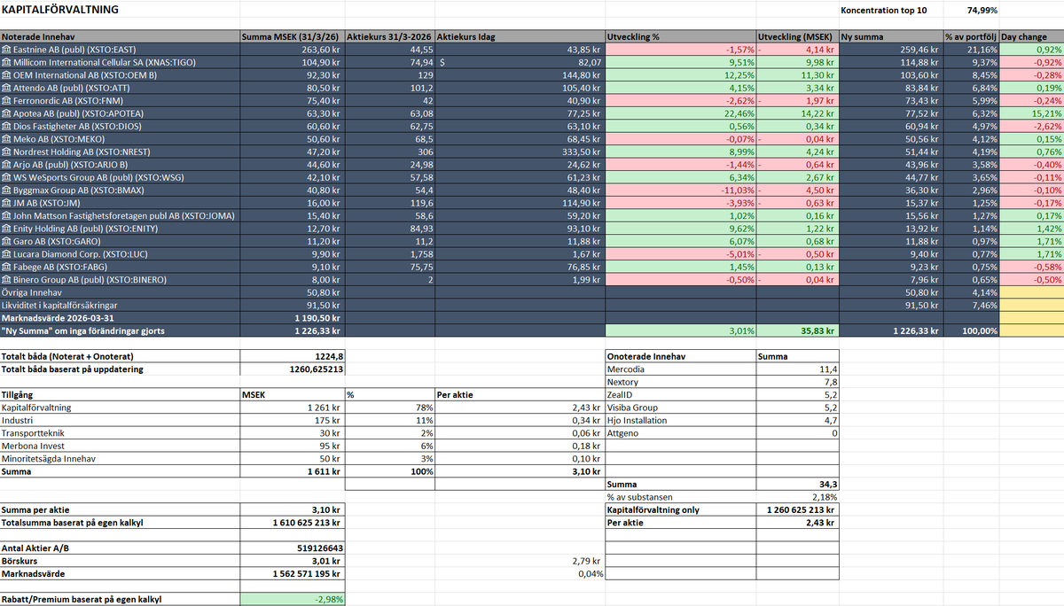This screenshot has width=1064, height=606.
Task: Select the 'Marknadsvärde 2026-03-31' row label
Action: (120, 318)
